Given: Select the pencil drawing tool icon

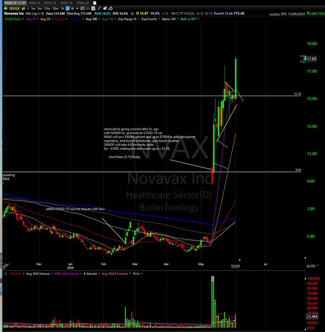Looking at the screenshot, I should coord(99,8).
